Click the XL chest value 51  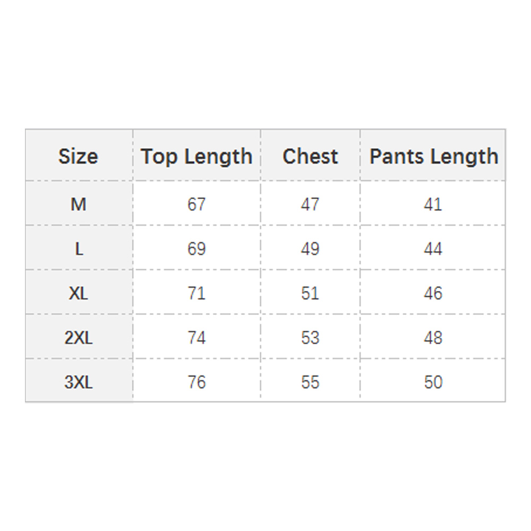coord(310,293)
